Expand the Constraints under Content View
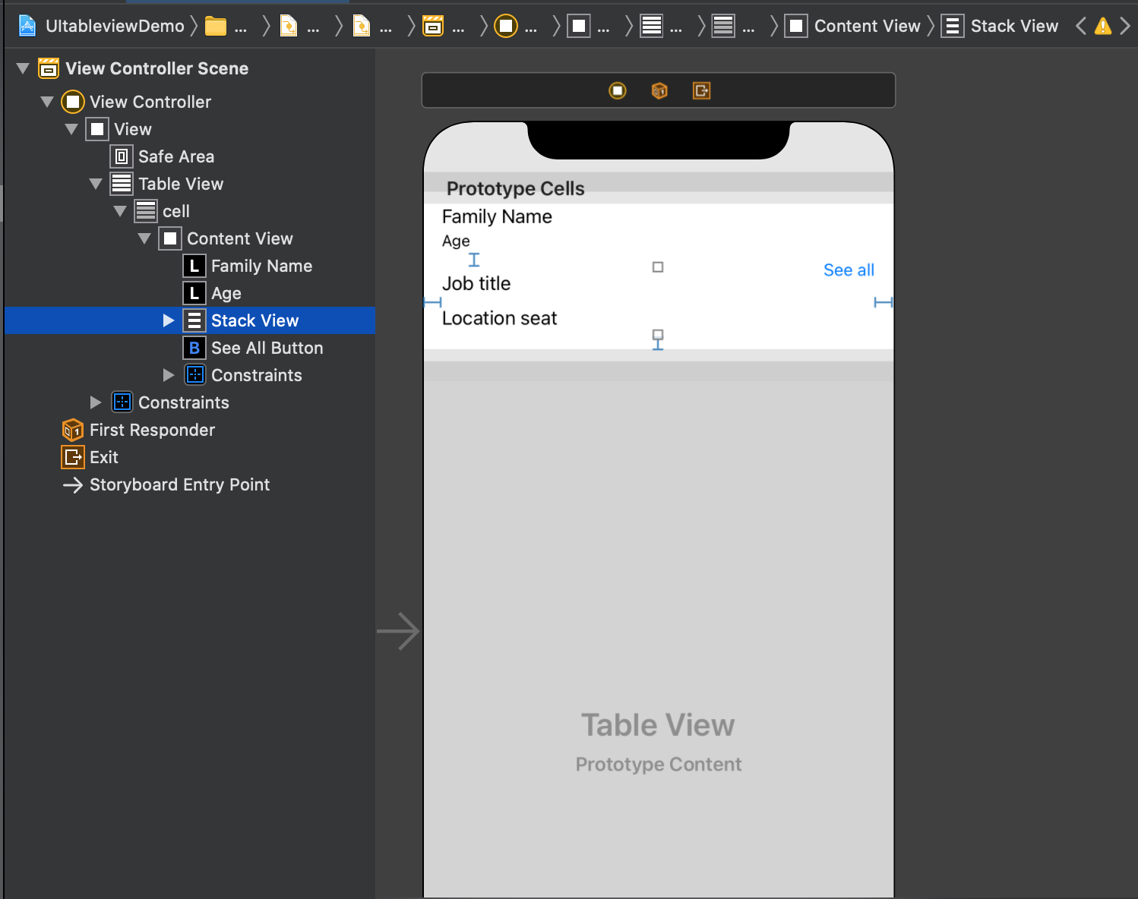The image size is (1138, 899). pos(168,374)
